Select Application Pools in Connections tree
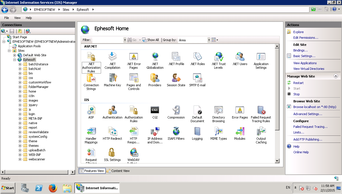Screen dimensions: 342x194 [x=29, y=46]
